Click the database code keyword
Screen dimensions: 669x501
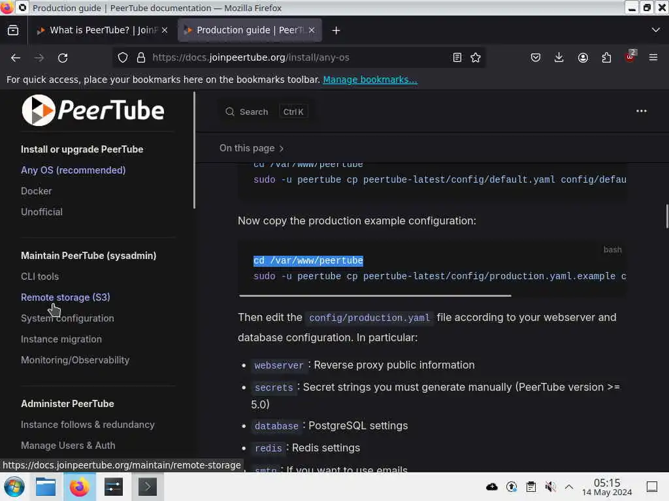click(276, 426)
